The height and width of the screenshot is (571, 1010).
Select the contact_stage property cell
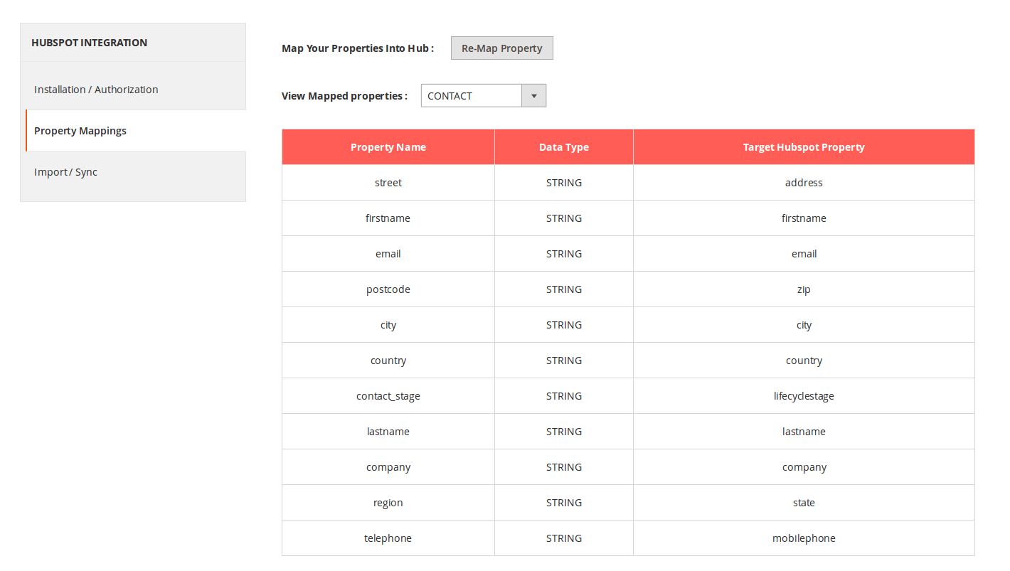pyautogui.click(x=388, y=396)
